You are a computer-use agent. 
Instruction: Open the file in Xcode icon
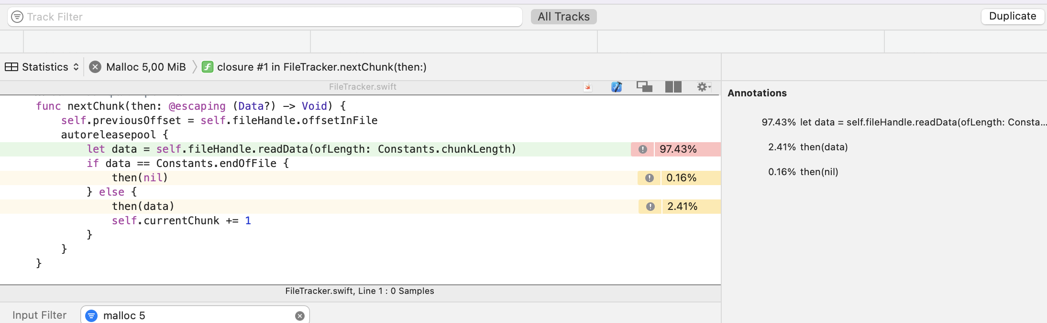click(x=617, y=87)
